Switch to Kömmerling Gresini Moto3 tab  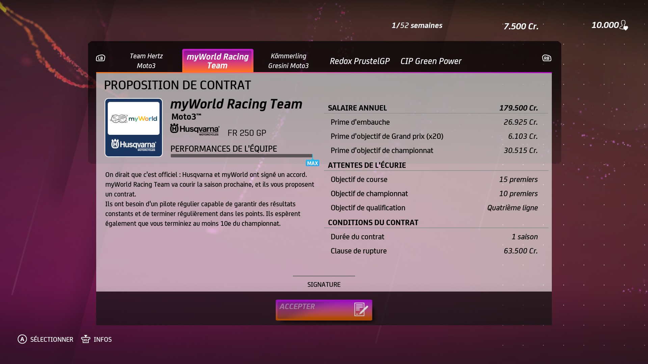tap(289, 61)
